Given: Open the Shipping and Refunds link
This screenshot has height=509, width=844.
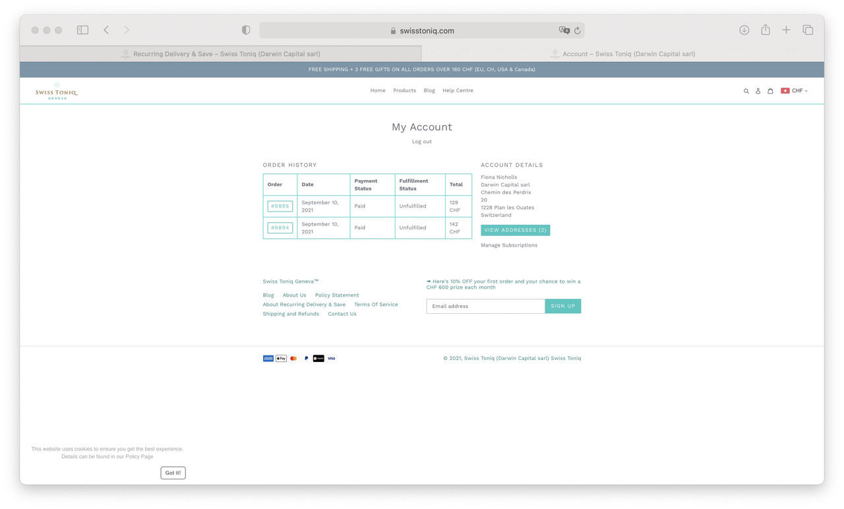Looking at the screenshot, I should coord(291,314).
